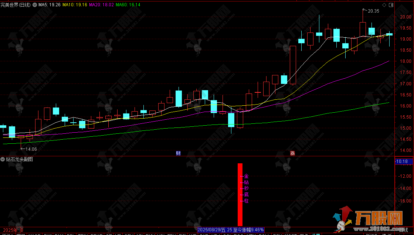Click the 16.00 price axis label
Screen dimensions: 414x235
[405, 106]
